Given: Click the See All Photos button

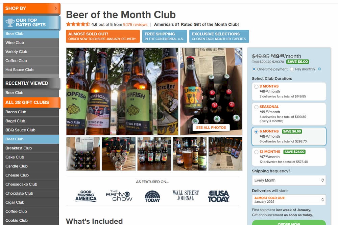Looking at the screenshot, I should [211, 127].
